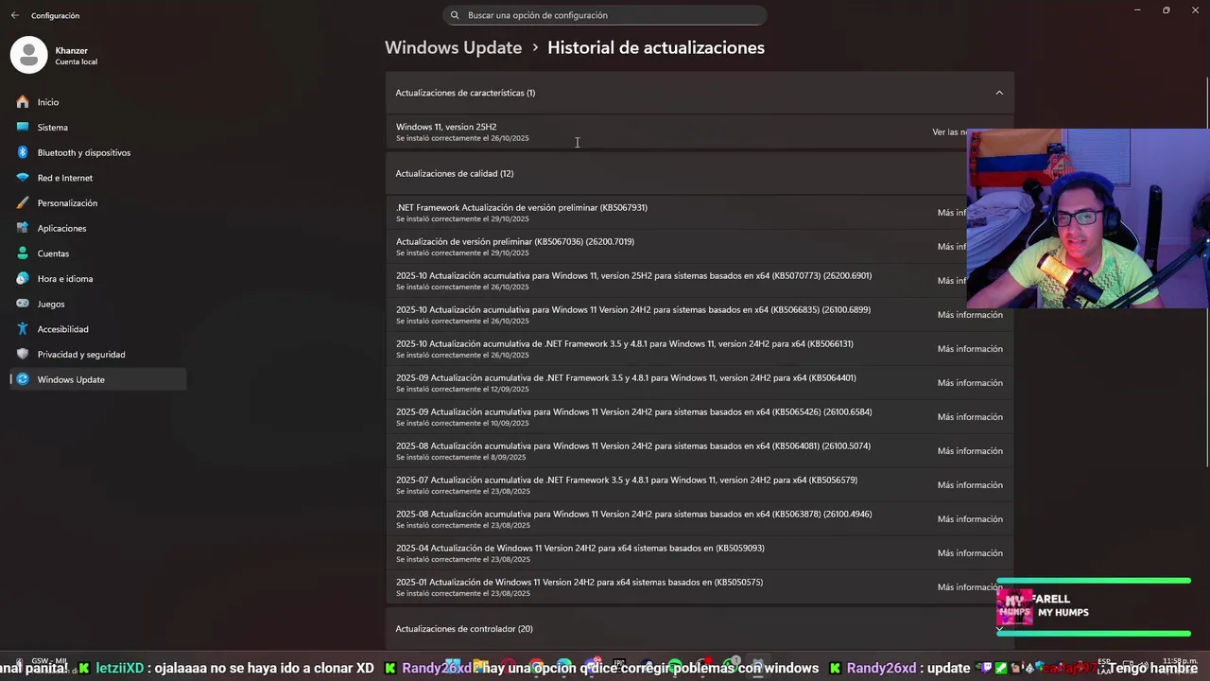Screen dimensions: 1210x681
Task: Open Más información for KB5066131
Action: [970, 349]
